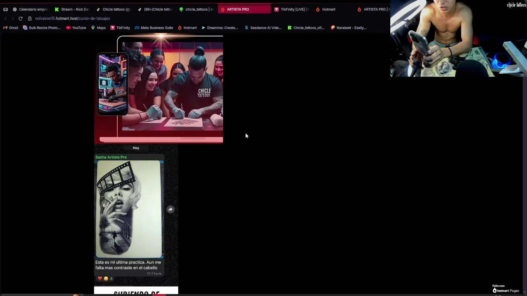Click the browser sidebar panel icon

click(x=5, y=9)
